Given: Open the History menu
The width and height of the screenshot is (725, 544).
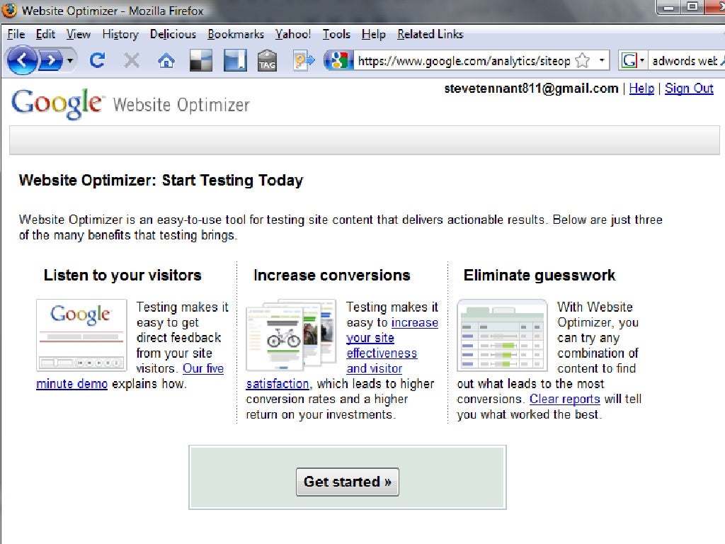Looking at the screenshot, I should [120, 34].
